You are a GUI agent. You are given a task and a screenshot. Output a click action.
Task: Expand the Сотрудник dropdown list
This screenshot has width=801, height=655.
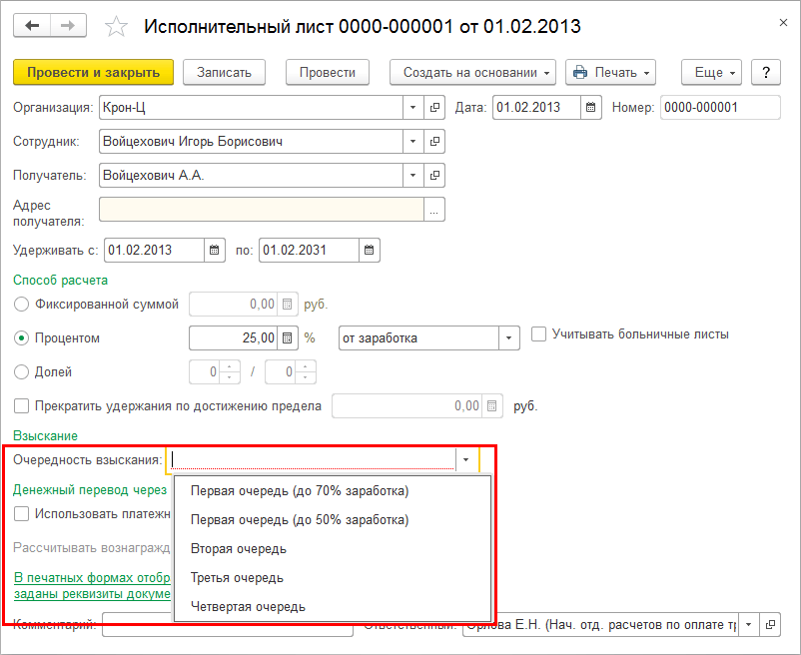click(413, 142)
